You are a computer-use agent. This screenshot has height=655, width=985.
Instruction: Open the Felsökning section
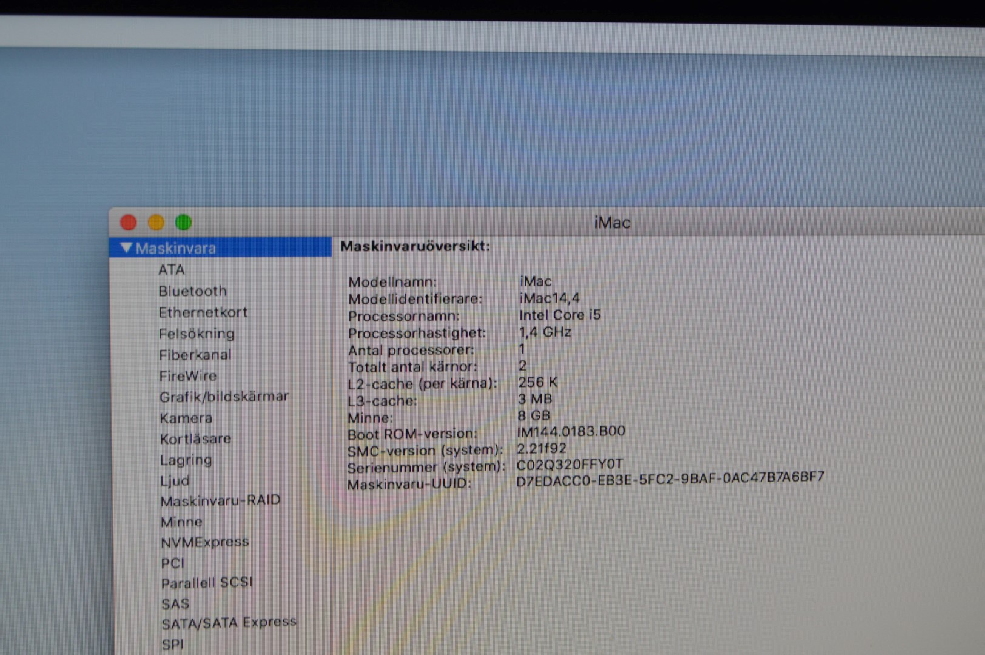pos(197,334)
